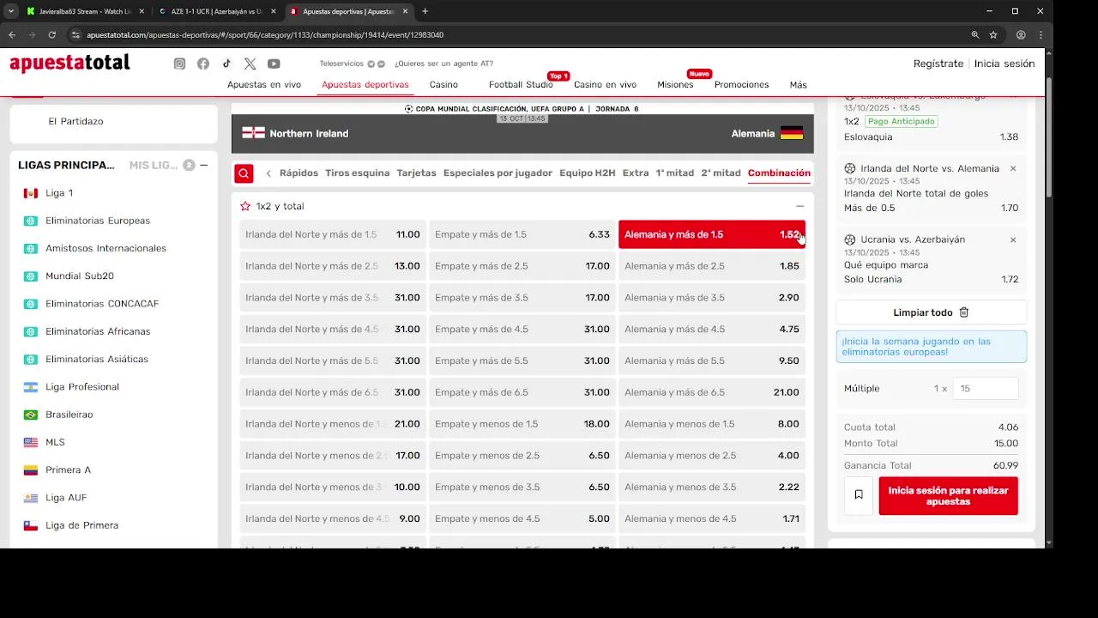This screenshot has height=618, width=1098.
Task: Click the globe icon beside Eliminatorias Europeas
Action: [x=31, y=221]
